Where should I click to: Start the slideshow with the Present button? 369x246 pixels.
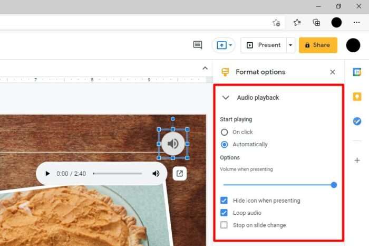click(x=264, y=45)
